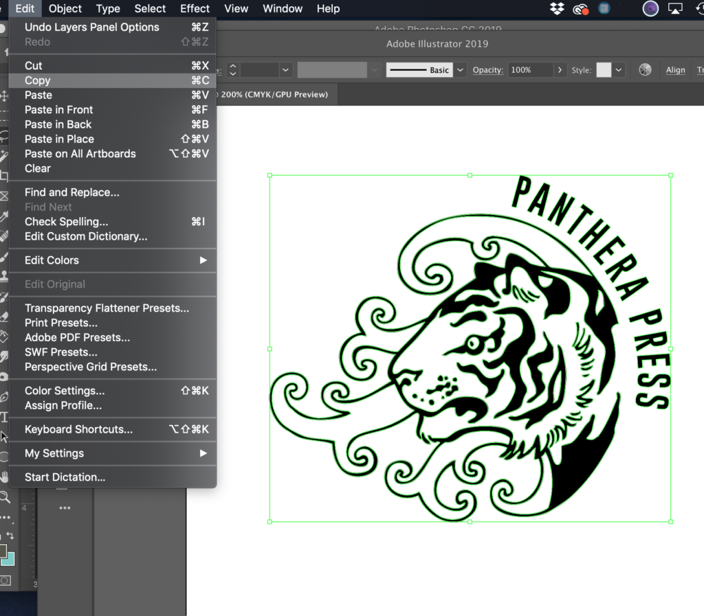The image size is (704, 616).
Task: Open the Edit Toolbar three-dot button
Action: click(5, 518)
